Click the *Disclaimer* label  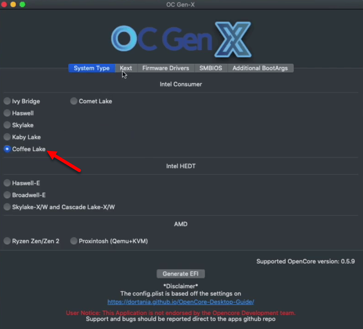coord(180,286)
